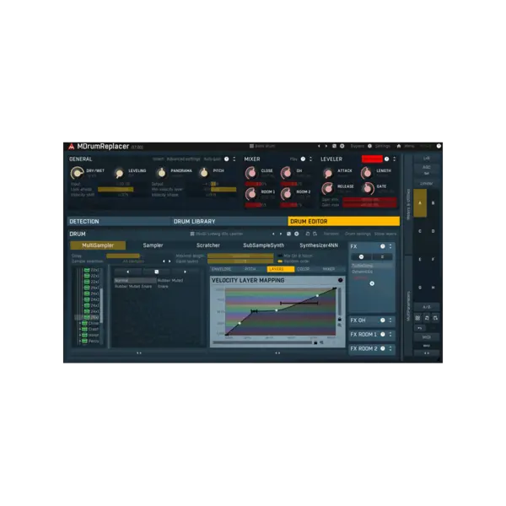Click the Room 1 knob
Viewport: 506px width, 506px height.
click(251, 194)
